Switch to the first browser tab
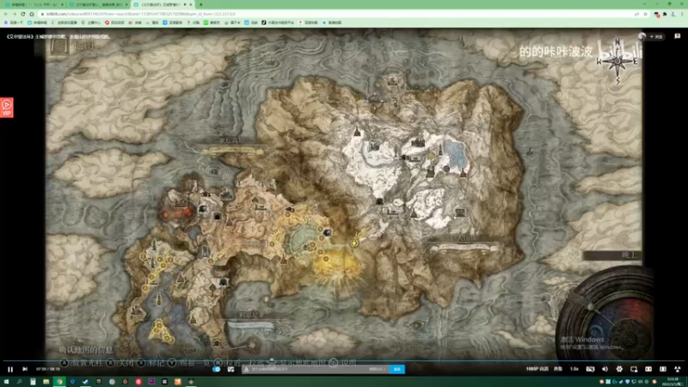Viewport: 688px width, 387px height. point(33,4)
